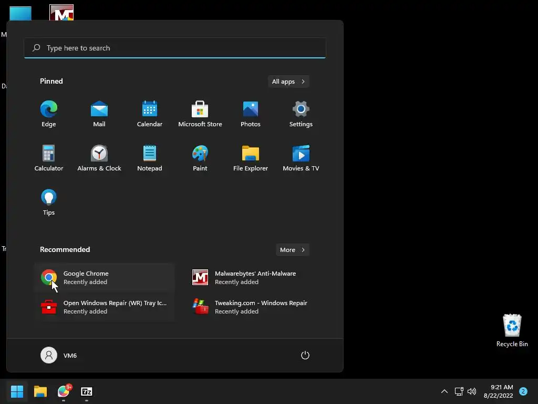Open the Power options button
Screen dimensions: 538x404
click(305, 355)
